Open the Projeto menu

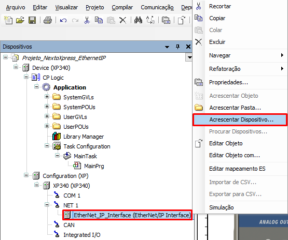click(x=95, y=8)
